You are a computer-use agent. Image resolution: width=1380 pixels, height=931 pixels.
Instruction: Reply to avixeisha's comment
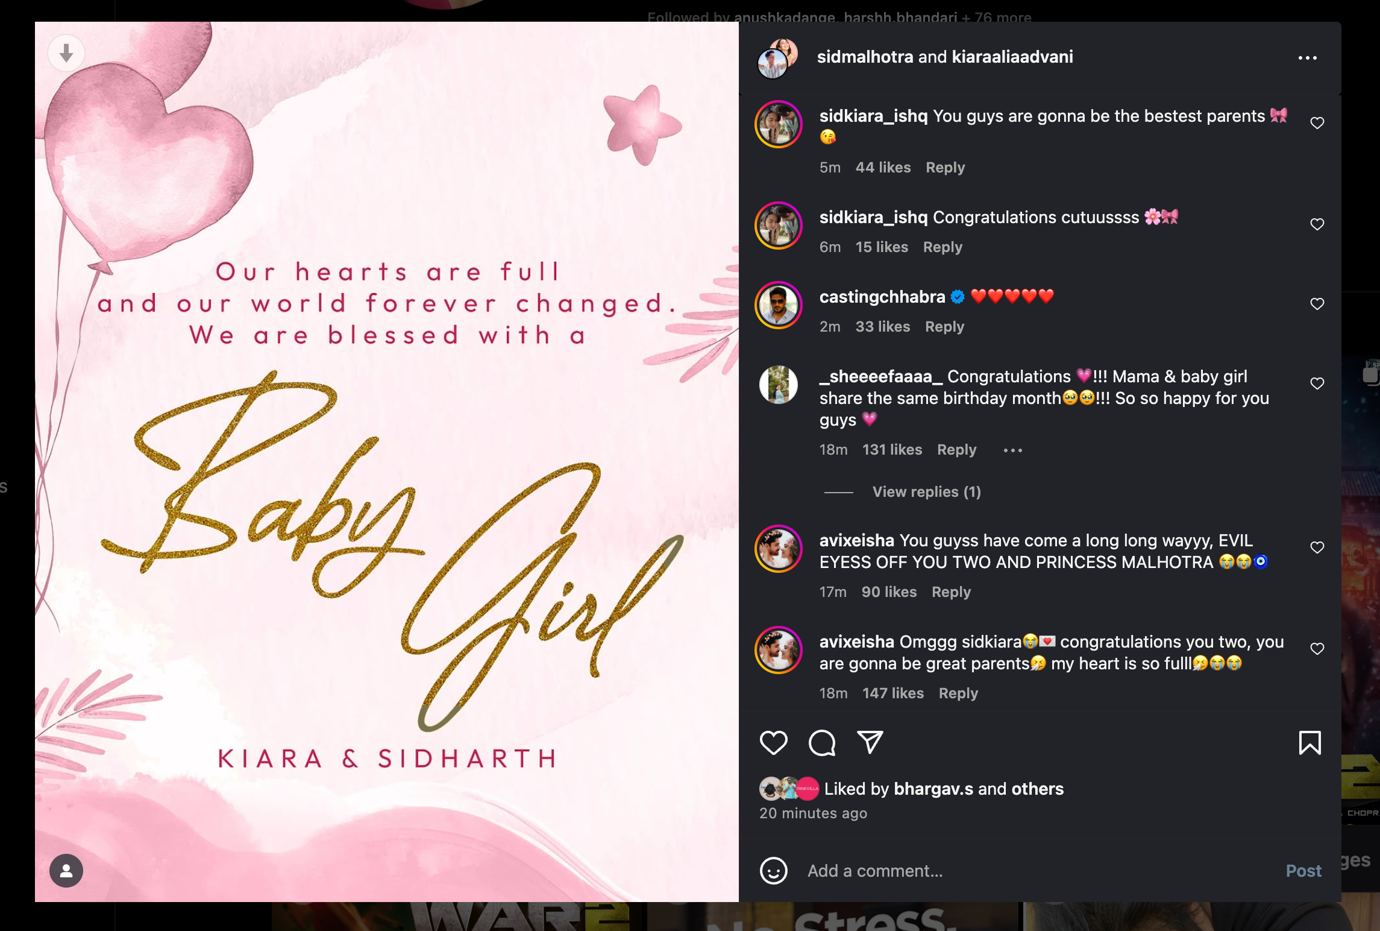952,592
